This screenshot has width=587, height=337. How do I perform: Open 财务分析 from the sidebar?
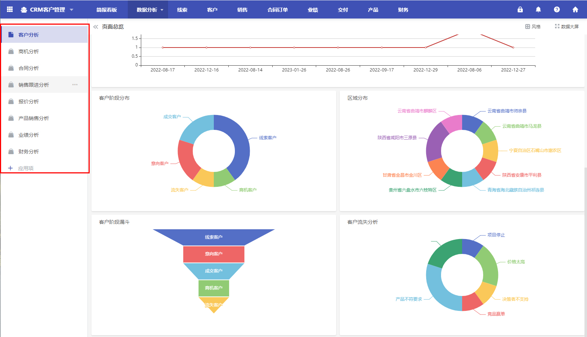point(29,152)
